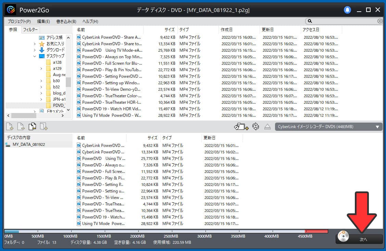The image size is (386, 251).
Task: Clear the search box with X icon
Action: pos(379,21)
